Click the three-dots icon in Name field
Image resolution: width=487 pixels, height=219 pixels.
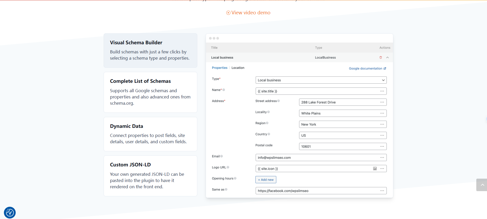coord(382,91)
